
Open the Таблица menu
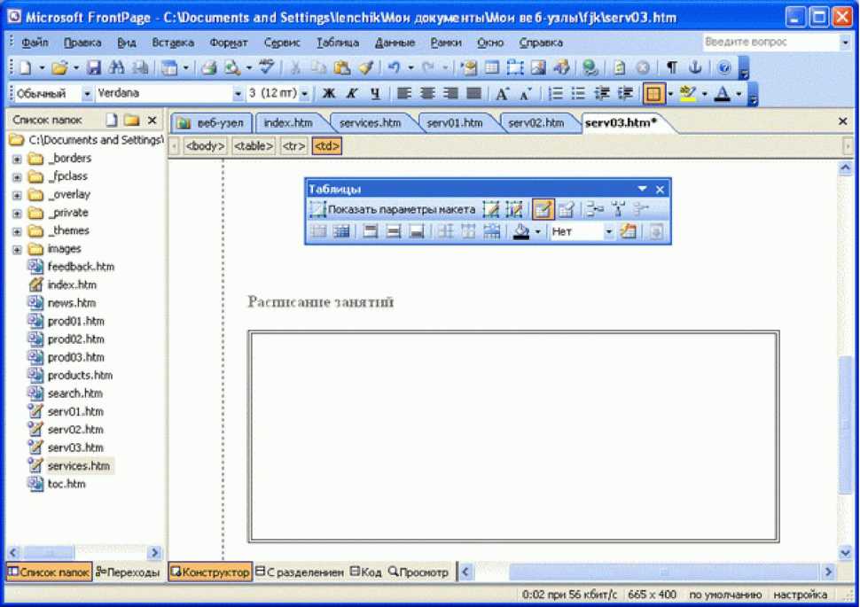[x=337, y=43]
